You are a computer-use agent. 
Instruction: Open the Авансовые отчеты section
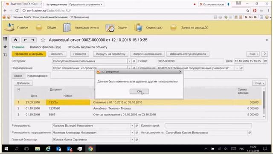[x=81, y=27]
